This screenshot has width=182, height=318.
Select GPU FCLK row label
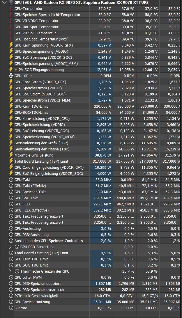click(22, 204)
